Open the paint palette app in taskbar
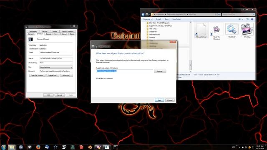 pyautogui.click(x=98, y=147)
